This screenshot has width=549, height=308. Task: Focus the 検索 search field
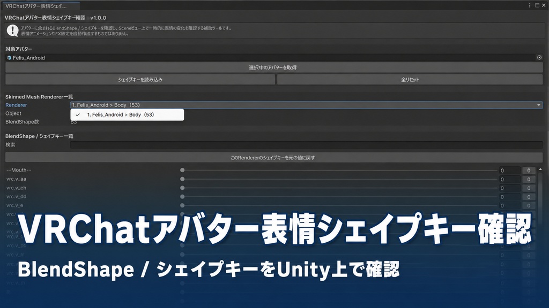click(306, 144)
